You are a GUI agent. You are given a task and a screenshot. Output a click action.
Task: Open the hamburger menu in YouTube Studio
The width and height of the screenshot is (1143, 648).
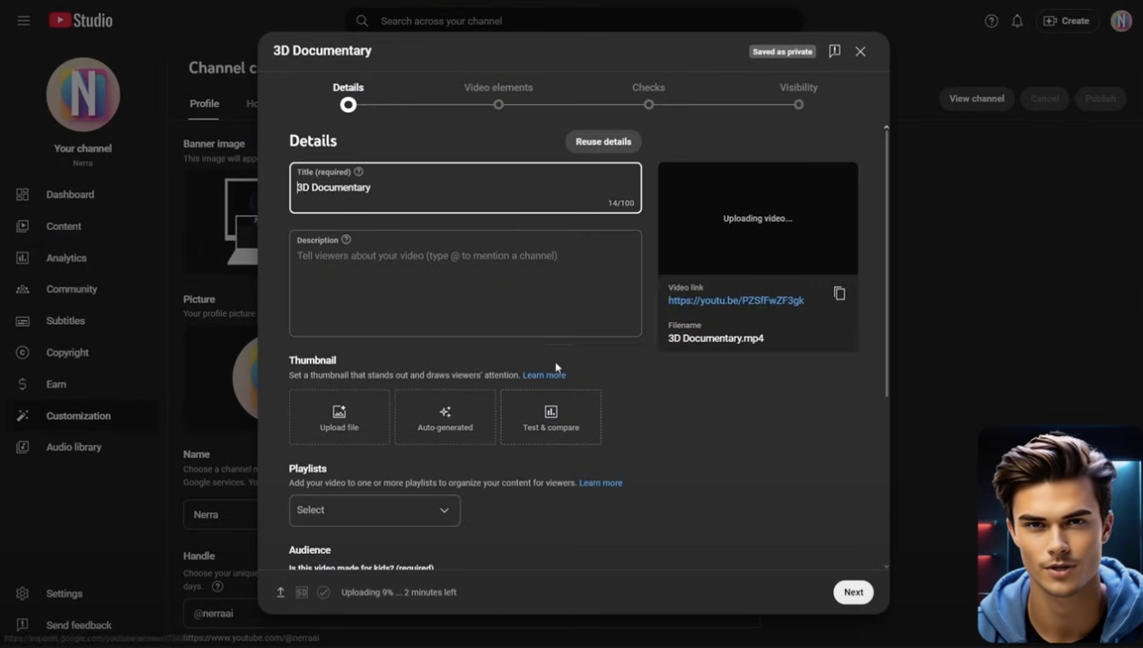pyautogui.click(x=24, y=21)
